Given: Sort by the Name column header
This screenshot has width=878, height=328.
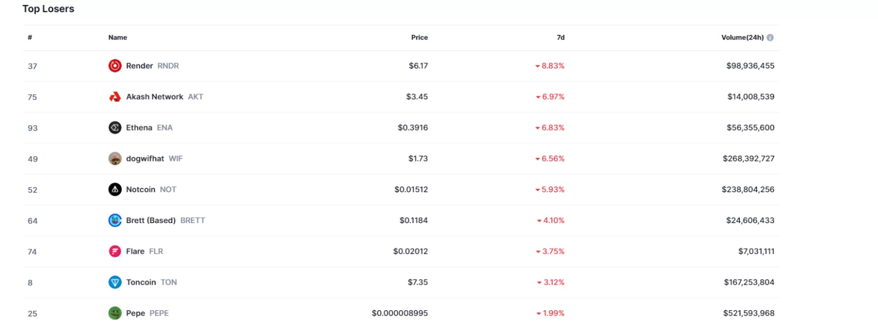Looking at the screenshot, I should pos(118,38).
